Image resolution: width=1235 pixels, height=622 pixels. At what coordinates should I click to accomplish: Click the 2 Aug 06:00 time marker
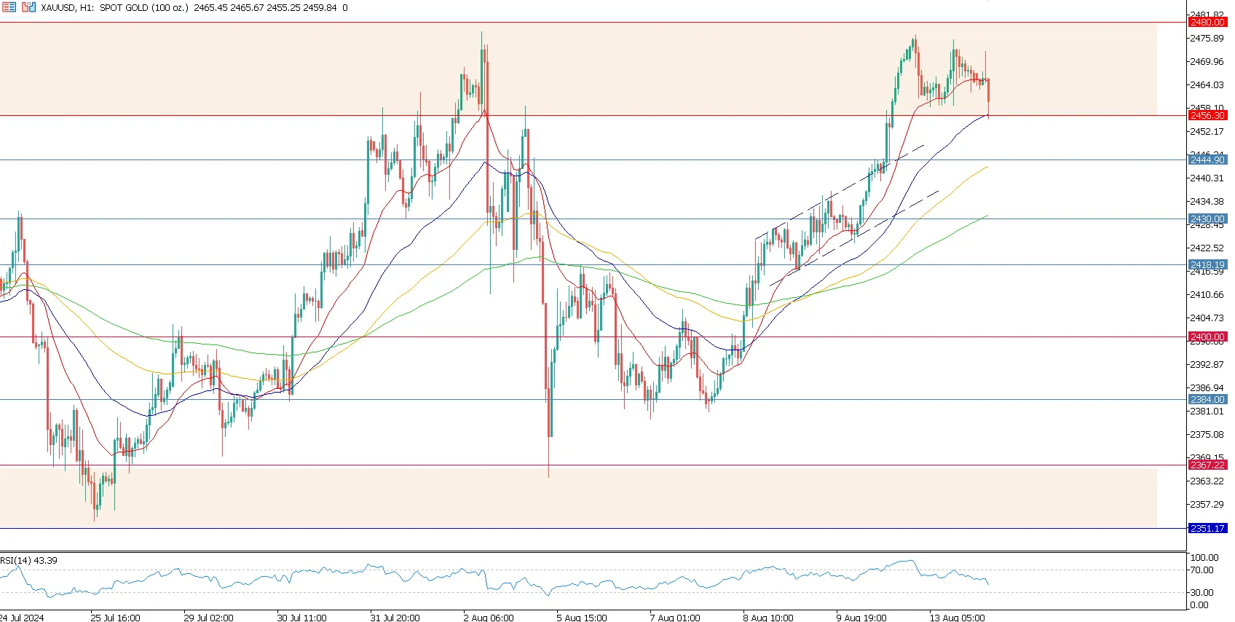point(488,618)
